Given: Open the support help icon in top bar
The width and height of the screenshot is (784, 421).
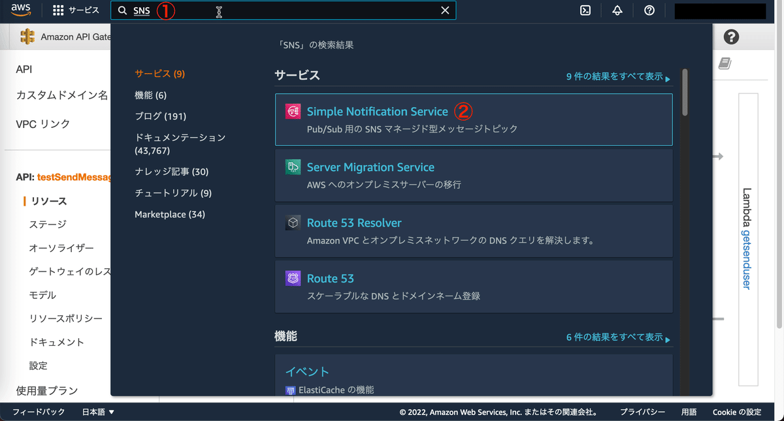Looking at the screenshot, I should 649,10.
